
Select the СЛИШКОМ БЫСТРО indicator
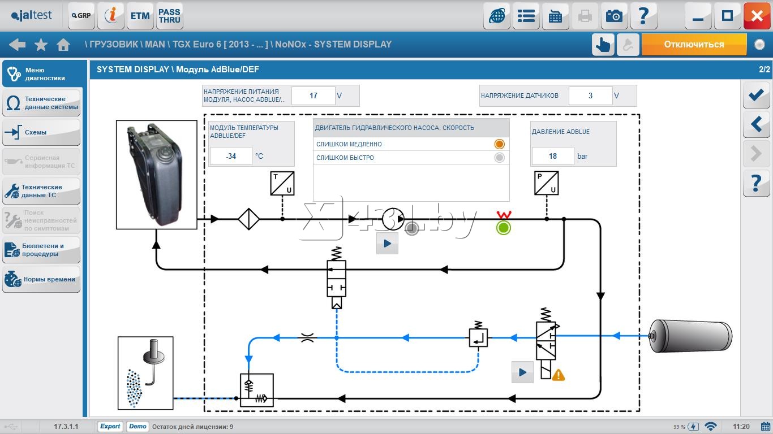[x=499, y=158]
